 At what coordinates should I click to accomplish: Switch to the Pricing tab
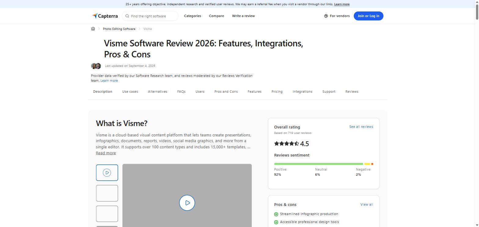coord(277,92)
